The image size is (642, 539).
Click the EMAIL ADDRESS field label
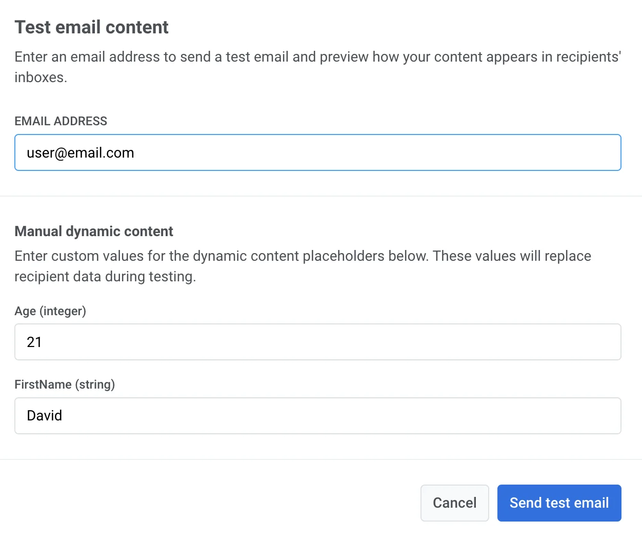61,121
